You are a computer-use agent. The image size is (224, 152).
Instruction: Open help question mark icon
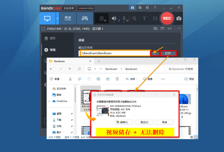[x=155, y=7]
